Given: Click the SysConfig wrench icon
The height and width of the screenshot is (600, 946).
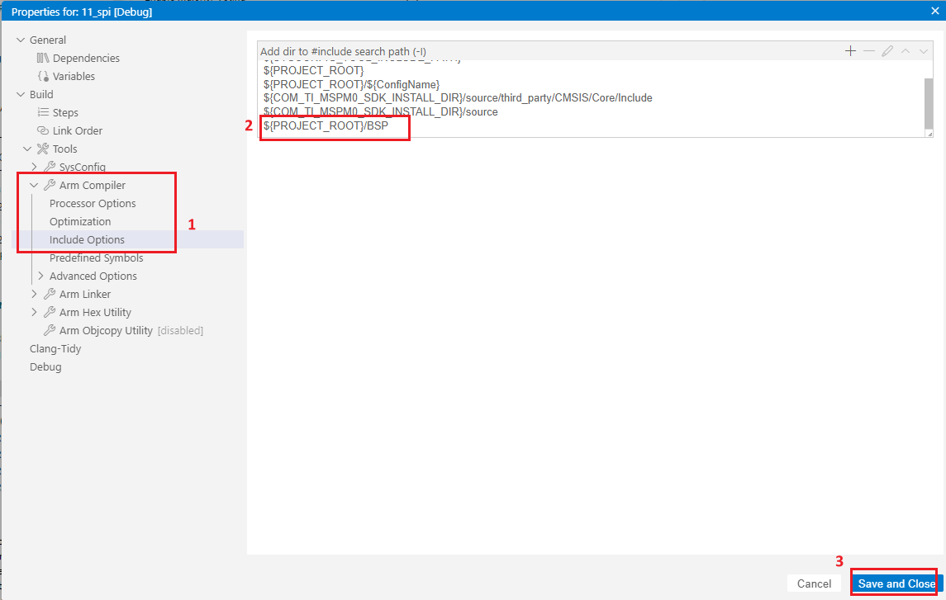Looking at the screenshot, I should pyautogui.click(x=50, y=166).
